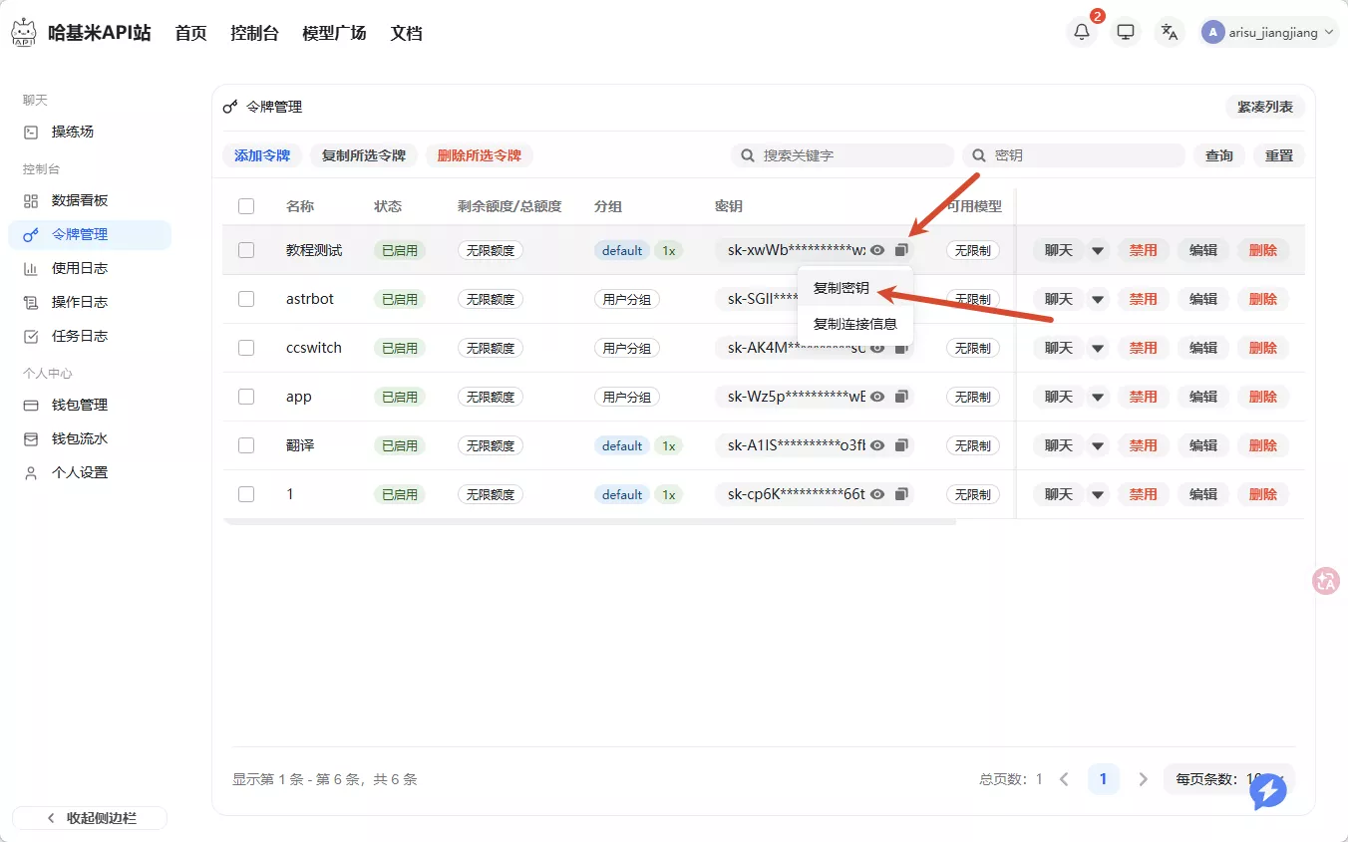Go to 首页 in the top navigation
This screenshot has width=1348, height=842.
tap(190, 33)
